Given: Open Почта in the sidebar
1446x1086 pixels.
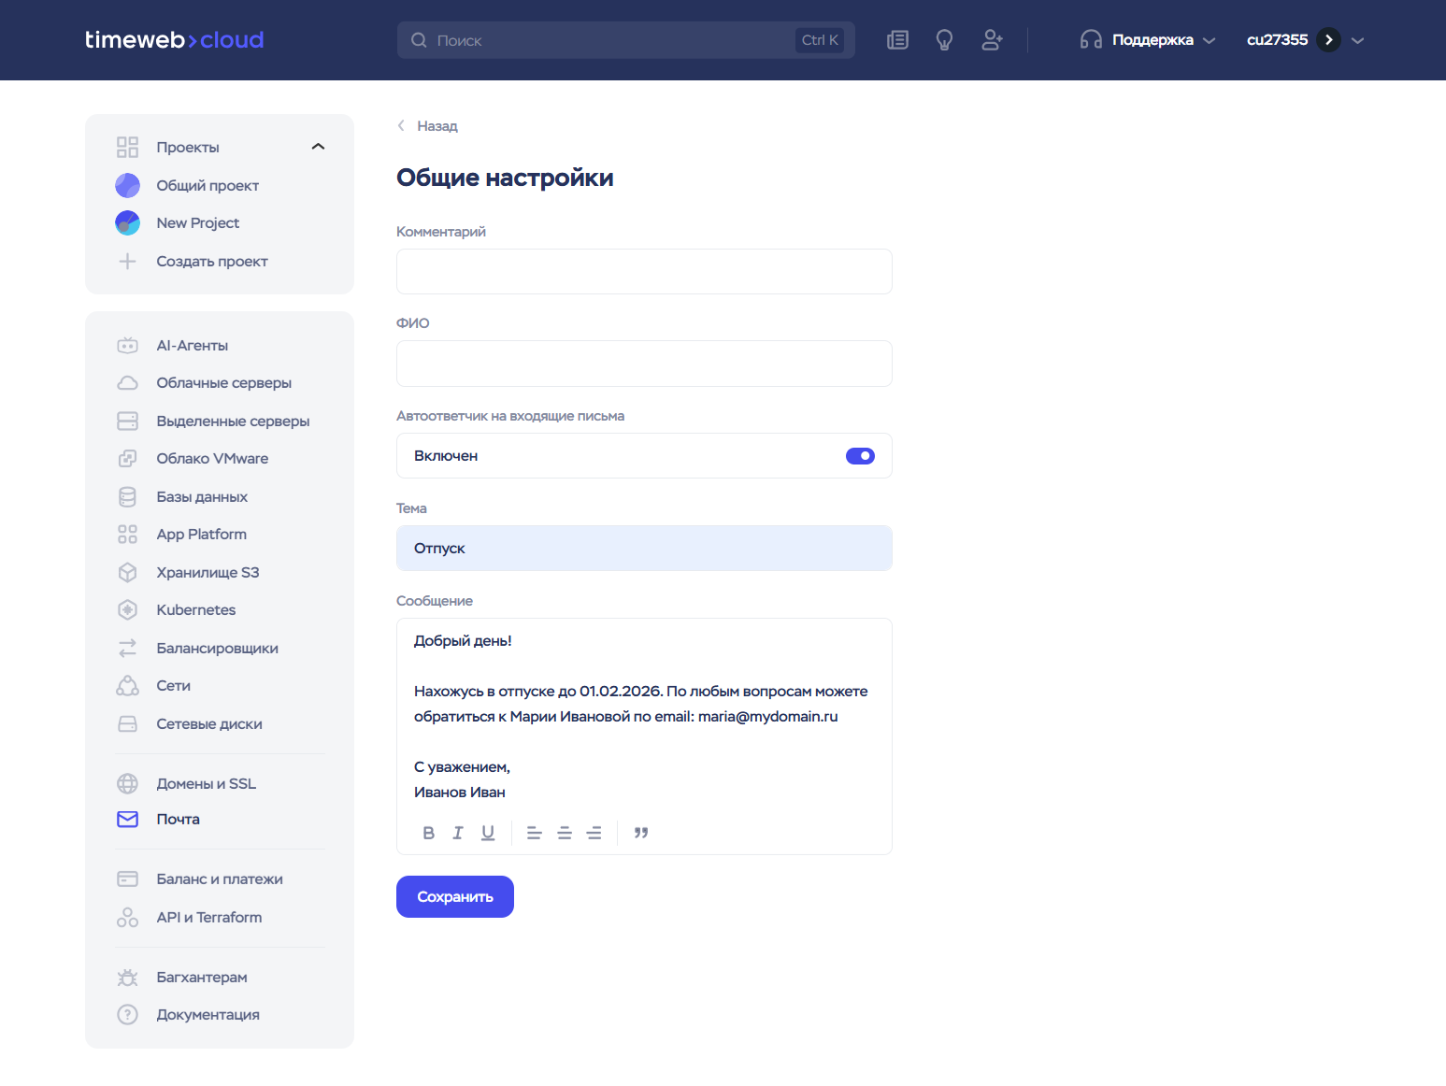Looking at the screenshot, I should pos(178,820).
